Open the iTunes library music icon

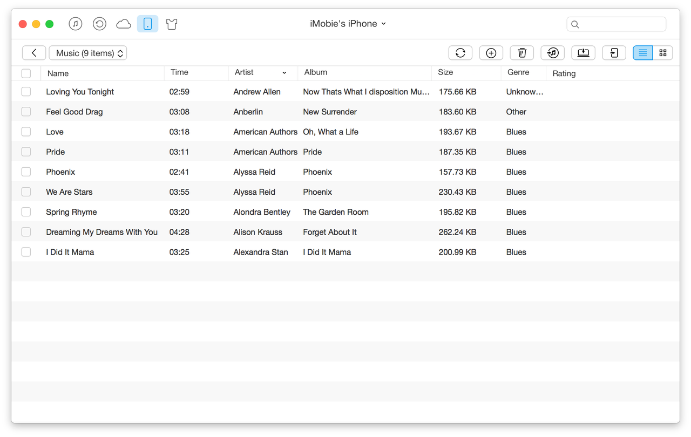(x=76, y=24)
